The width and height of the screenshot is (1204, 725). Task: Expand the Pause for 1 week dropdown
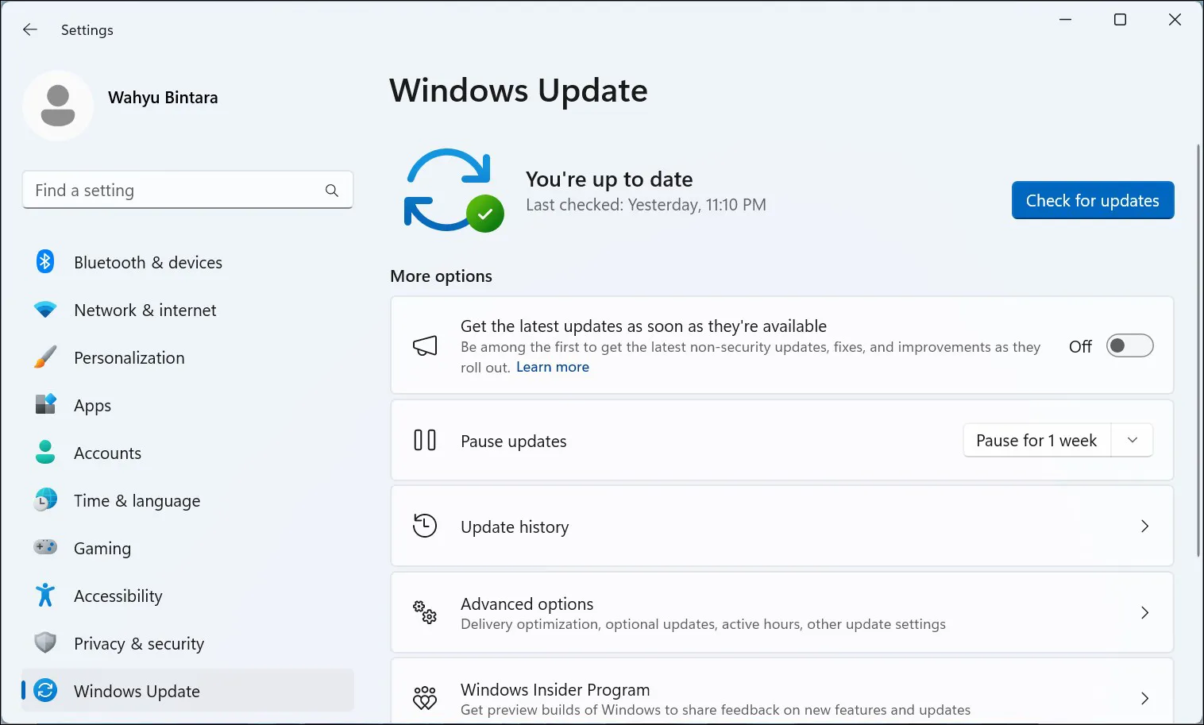(1132, 440)
